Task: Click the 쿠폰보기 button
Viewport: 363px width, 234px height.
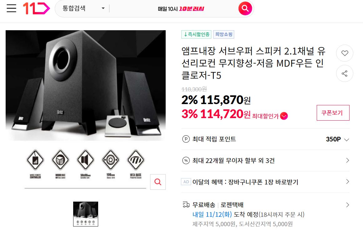Action: click(333, 113)
